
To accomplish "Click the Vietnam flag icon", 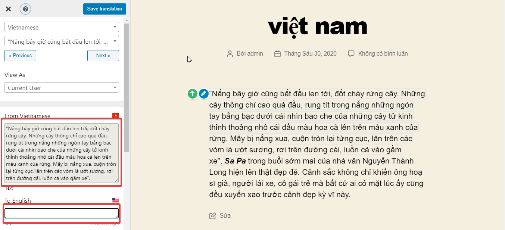I will point(116,116).
